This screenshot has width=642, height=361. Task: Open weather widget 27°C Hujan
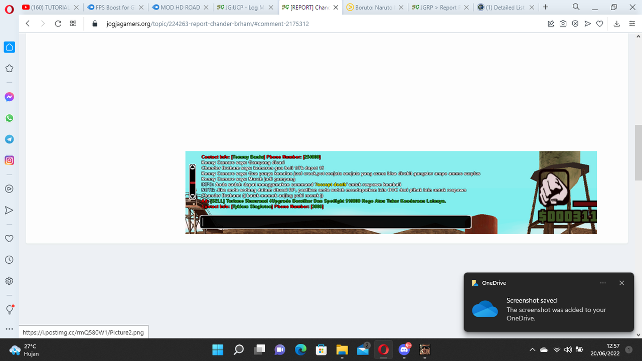point(24,349)
